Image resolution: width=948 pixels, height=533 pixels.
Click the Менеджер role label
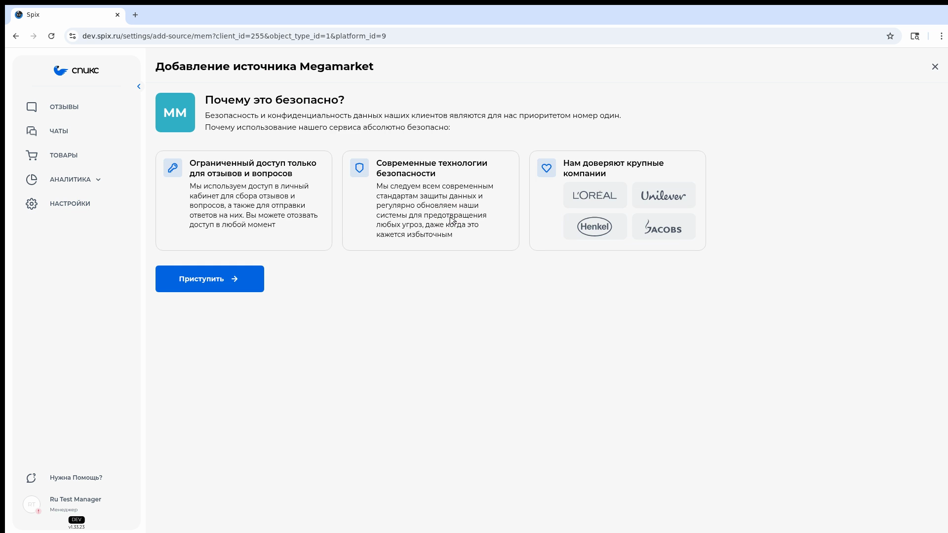click(x=64, y=510)
